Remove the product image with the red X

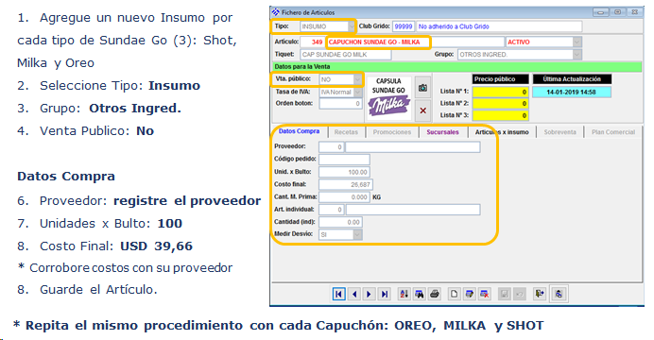(422, 110)
